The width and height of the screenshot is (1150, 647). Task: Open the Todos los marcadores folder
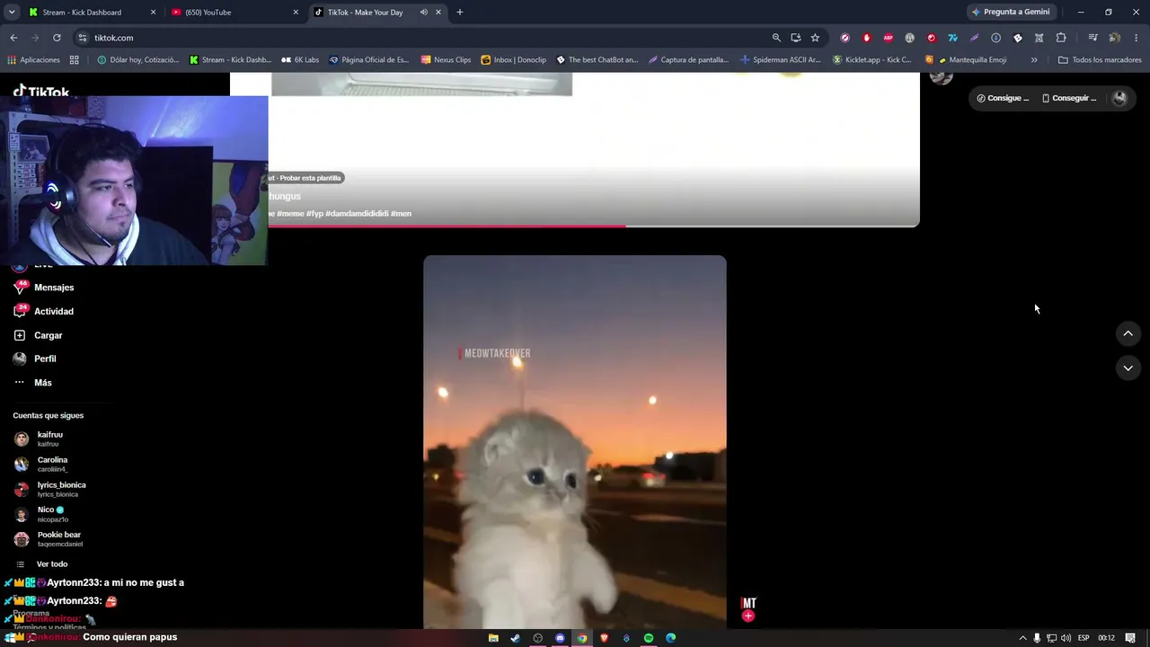[x=1100, y=60]
